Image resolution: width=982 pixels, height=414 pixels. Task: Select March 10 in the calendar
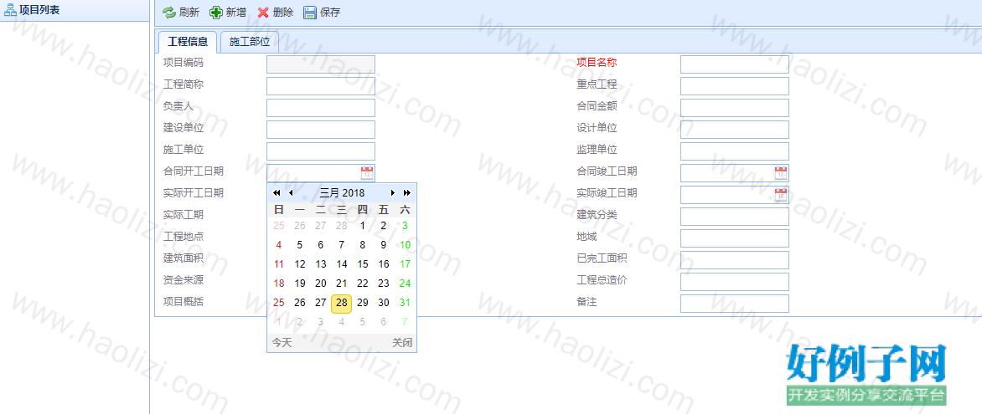(406, 245)
